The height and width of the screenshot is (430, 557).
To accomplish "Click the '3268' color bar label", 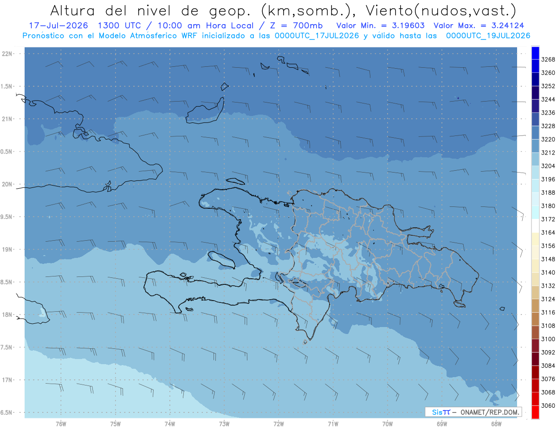I will click(x=548, y=59).
